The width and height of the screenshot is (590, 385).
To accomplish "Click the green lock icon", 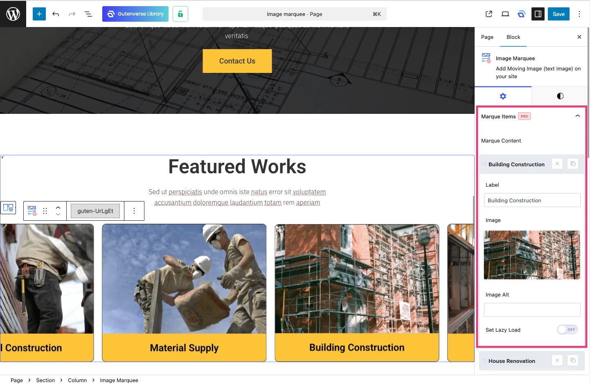I will (x=180, y=14).
